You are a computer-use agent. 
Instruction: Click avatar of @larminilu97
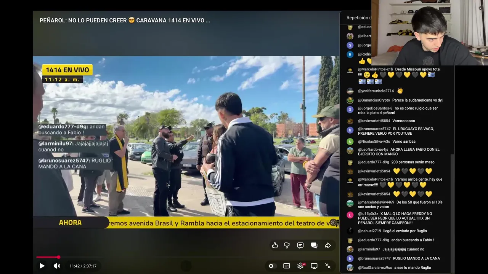350,249
